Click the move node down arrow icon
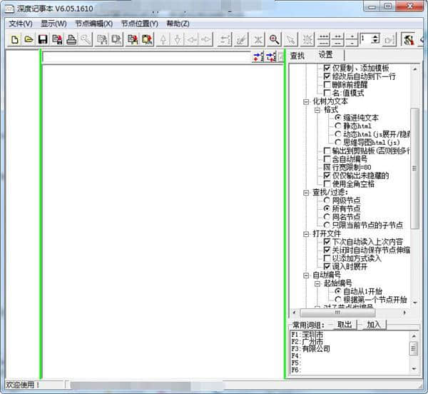 (178, 39)
